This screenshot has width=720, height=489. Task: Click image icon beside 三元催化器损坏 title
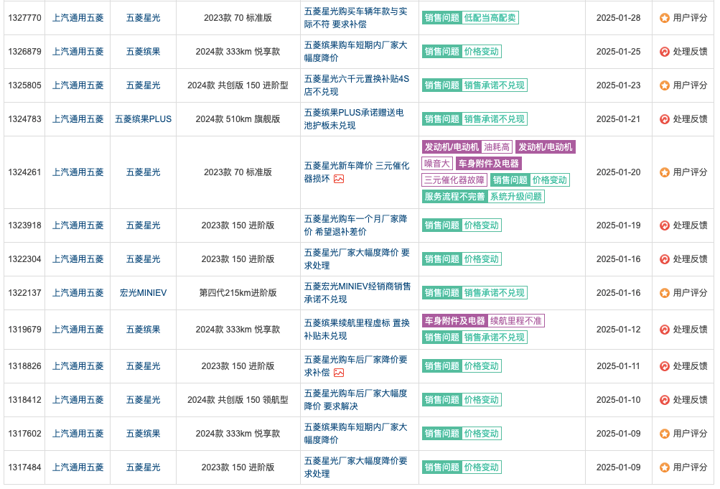[339, 179]
